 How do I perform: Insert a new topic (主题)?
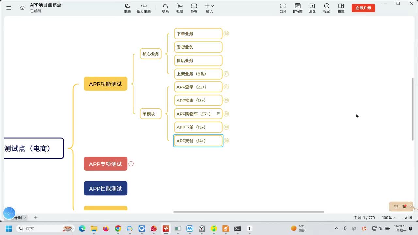(x=127, y=8)
